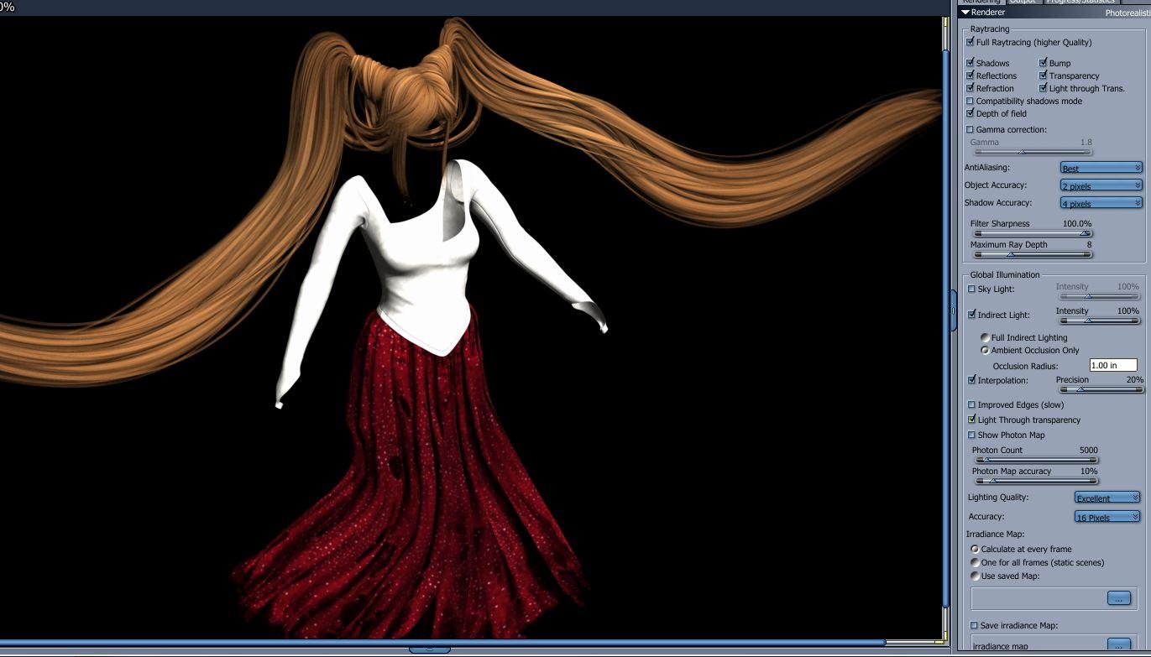The height and width of the screenshot is (657, 1151).
Task: Toggle Full Raytracing (higher Quality) checkbox
Action: [x=971, y=42]
